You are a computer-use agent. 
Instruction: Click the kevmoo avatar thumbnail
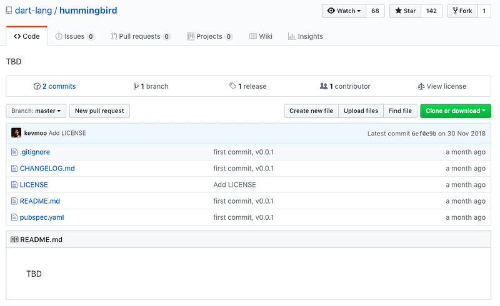[x=16, y=133]
